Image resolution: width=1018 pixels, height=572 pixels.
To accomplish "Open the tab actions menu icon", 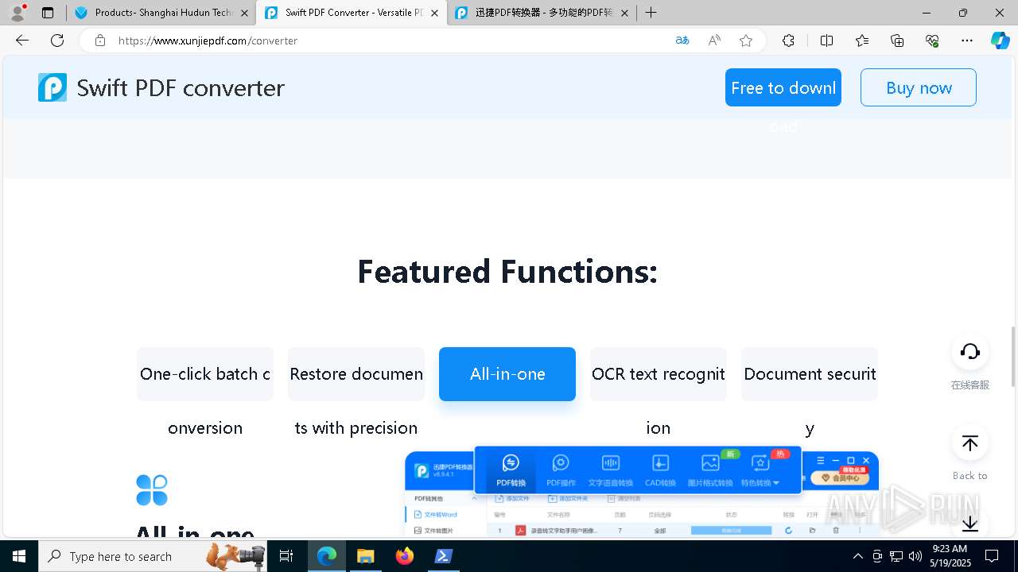I will (48, 13).
